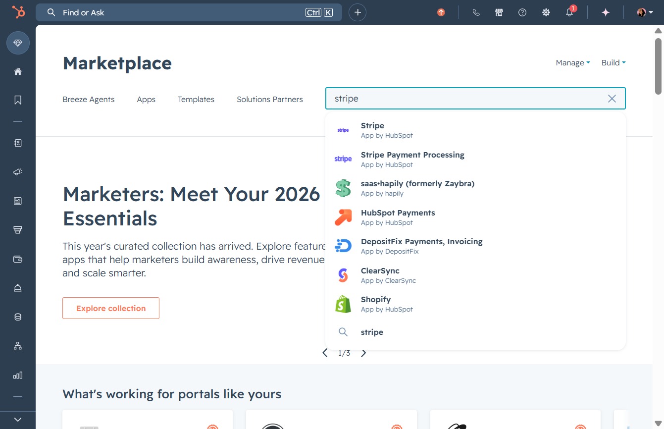Switch to the Apps tab
The height and width of the screenshot is (429, 664).
146,99
